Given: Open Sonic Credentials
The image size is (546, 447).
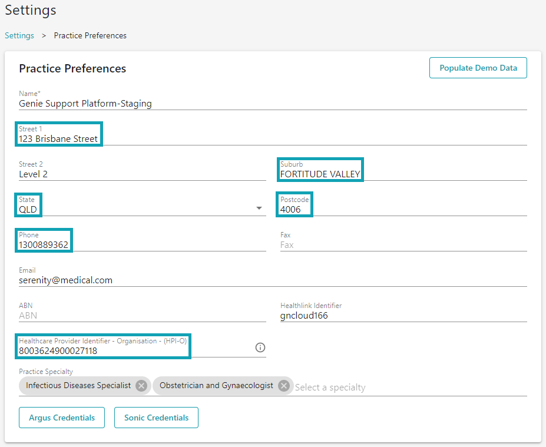Looking at the screenshot, I should [156, 418].
